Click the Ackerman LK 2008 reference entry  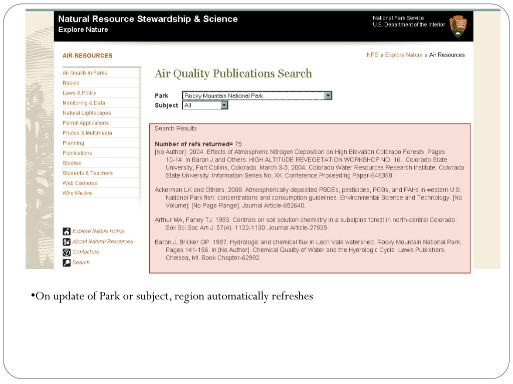pyautogui.click(x=308, y=197)
